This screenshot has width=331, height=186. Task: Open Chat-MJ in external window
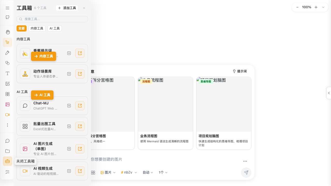point(80,106)
